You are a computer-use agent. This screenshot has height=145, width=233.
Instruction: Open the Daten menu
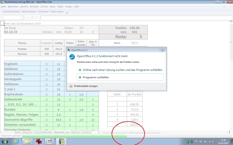60,7
